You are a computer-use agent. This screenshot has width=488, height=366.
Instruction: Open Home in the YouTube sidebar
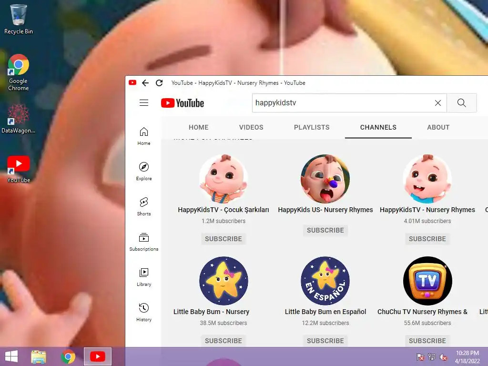pyautogui.click(x=144, y=136)
